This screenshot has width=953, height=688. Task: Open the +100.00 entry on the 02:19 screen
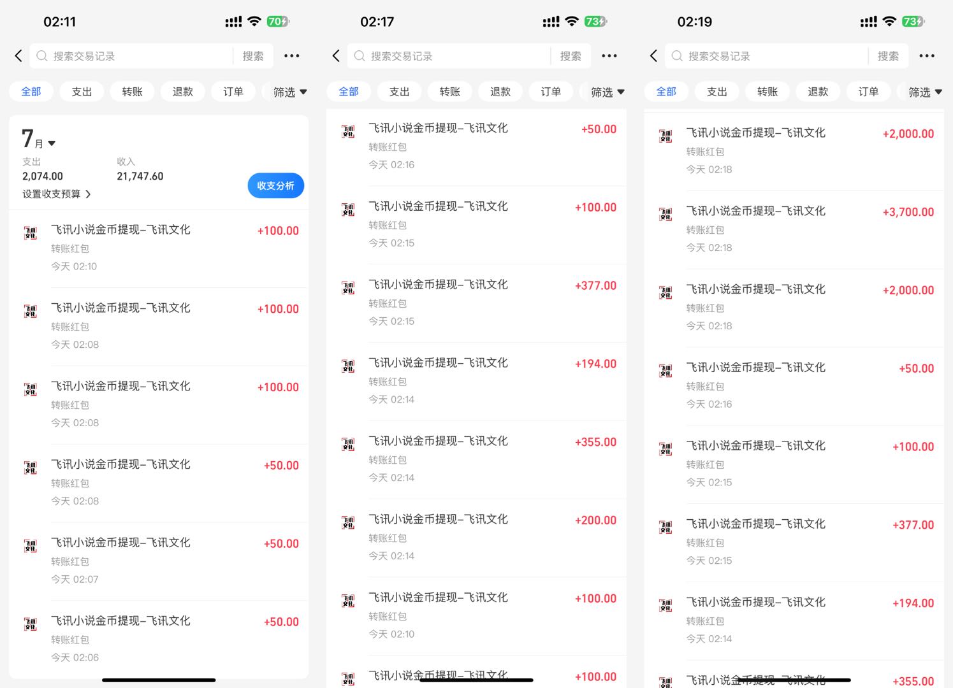click(x=794, y=464)
